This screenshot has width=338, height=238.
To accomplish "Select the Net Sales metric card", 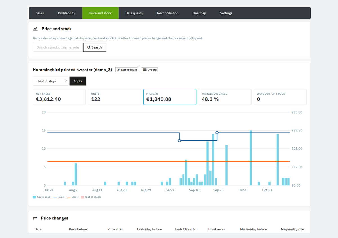I will point(59,97).
